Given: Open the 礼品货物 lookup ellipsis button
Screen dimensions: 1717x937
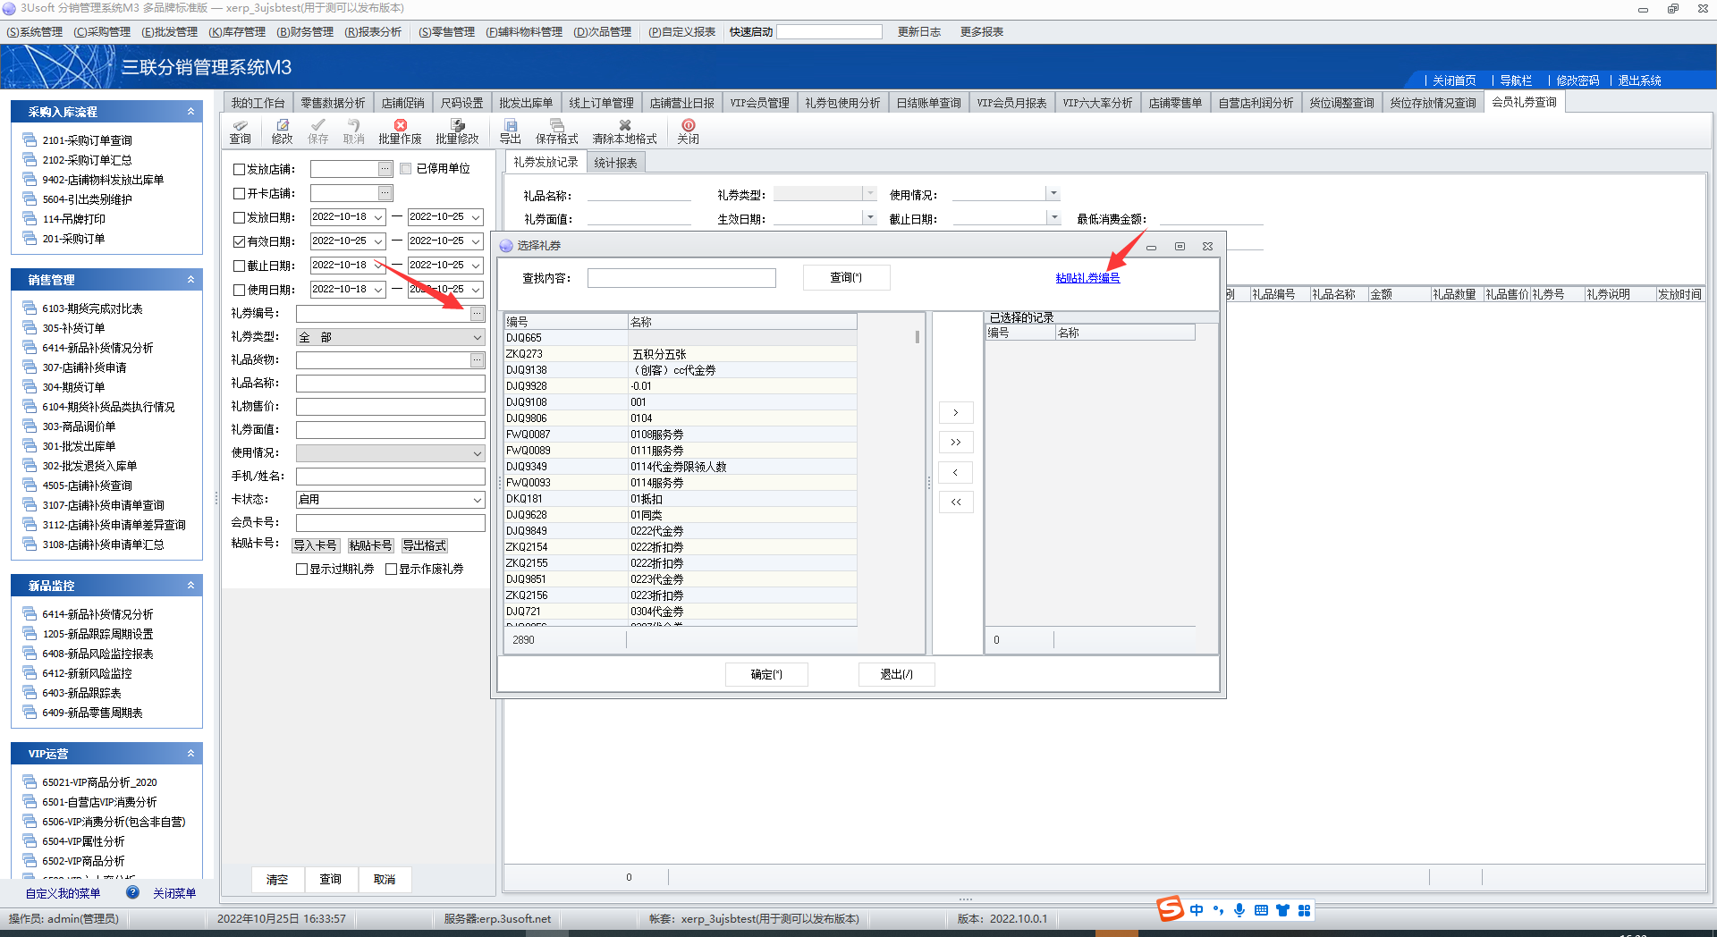Looking at the screenshot, I should [x=478, y=359].
